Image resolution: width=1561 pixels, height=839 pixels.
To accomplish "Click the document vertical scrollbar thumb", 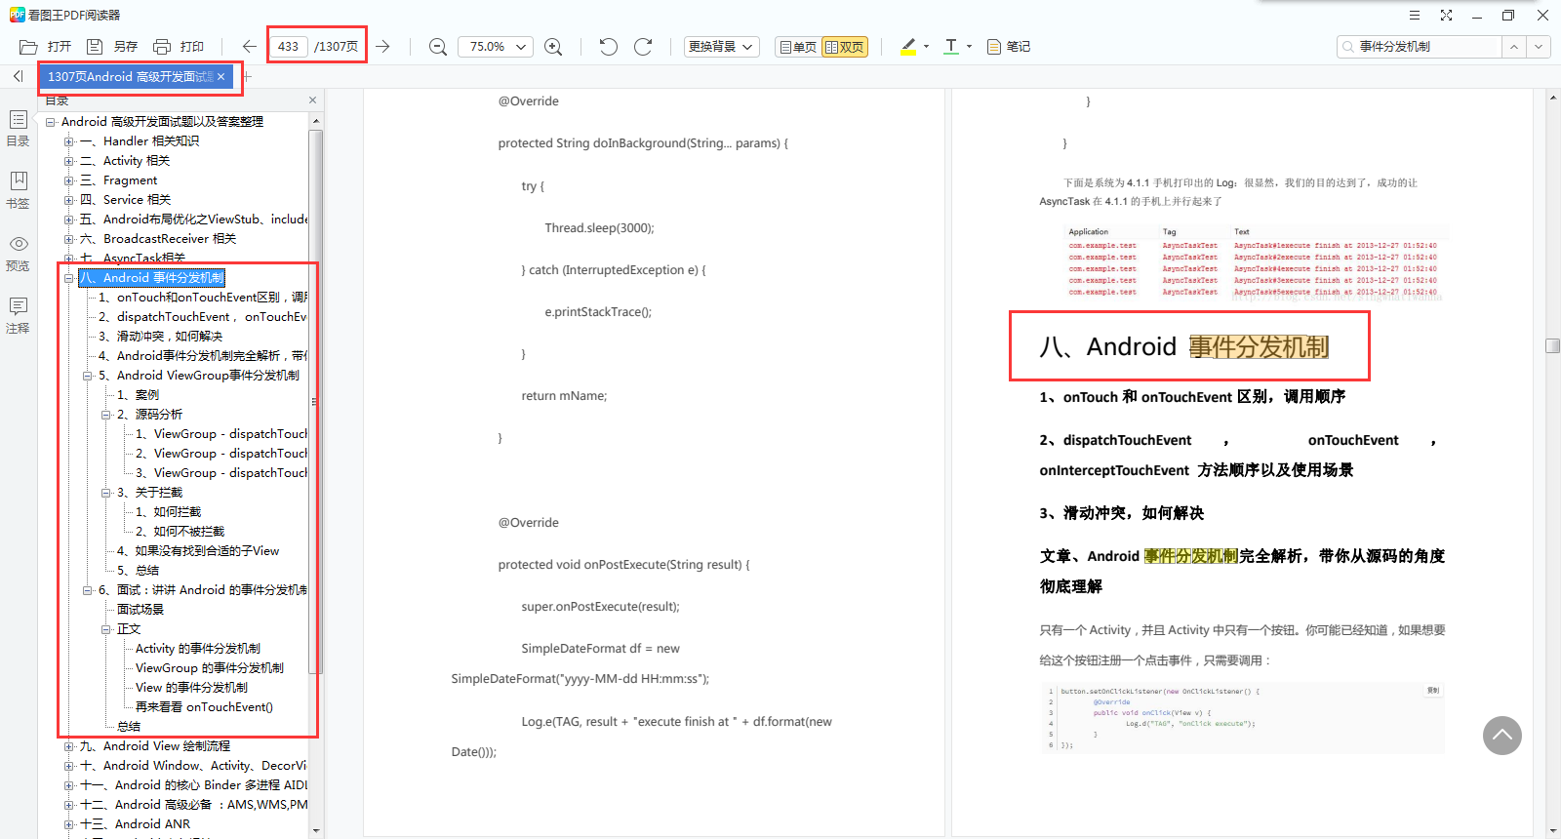I will click(x=1553, y=345).
